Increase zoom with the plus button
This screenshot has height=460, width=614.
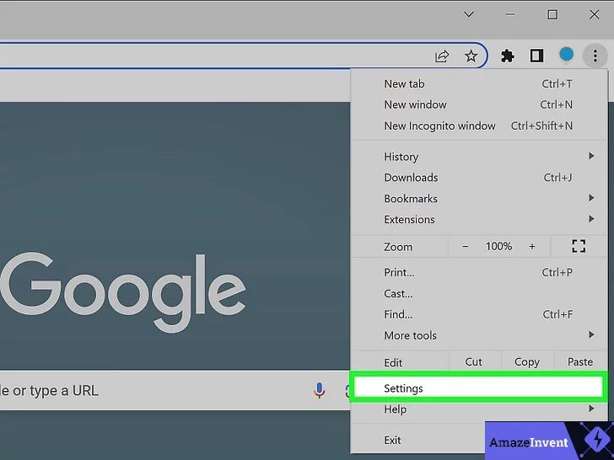pyautogui.click(x=531, y=246)
